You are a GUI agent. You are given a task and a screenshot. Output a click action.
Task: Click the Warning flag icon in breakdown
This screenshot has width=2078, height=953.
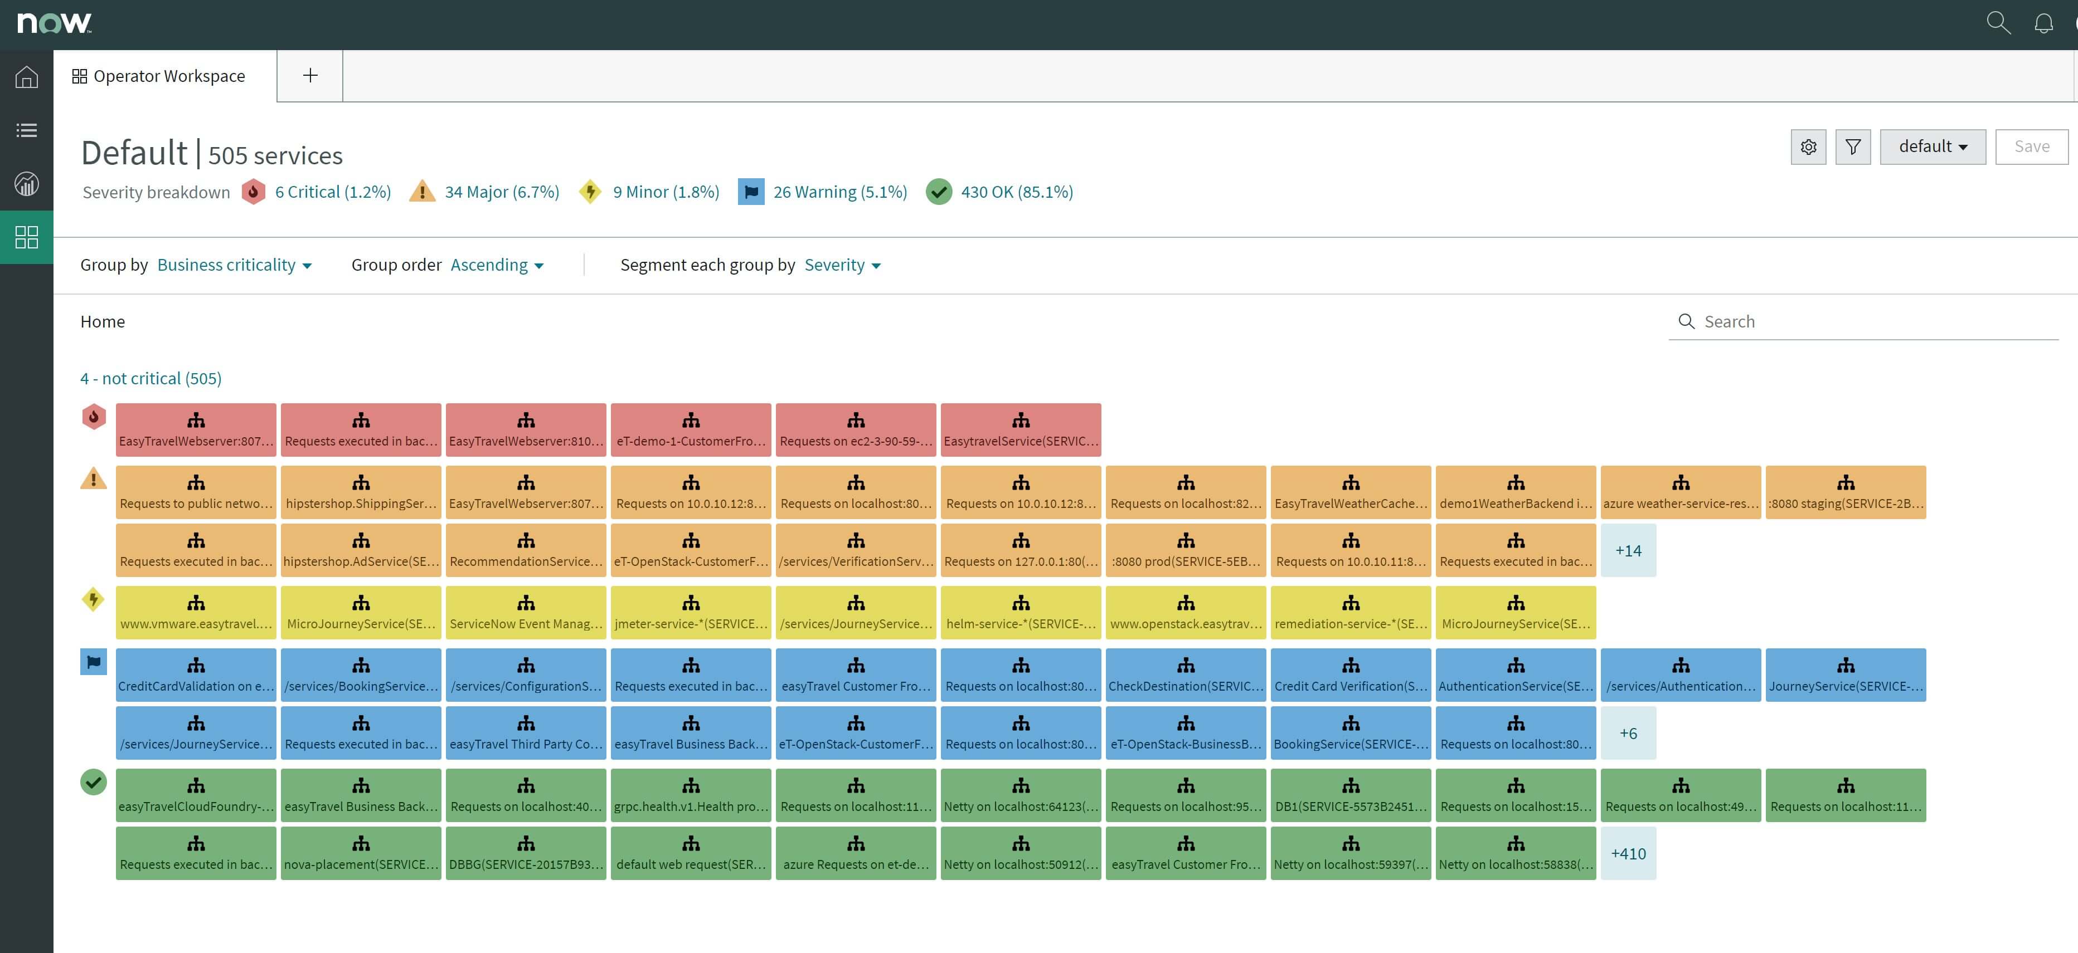point(751,192)
